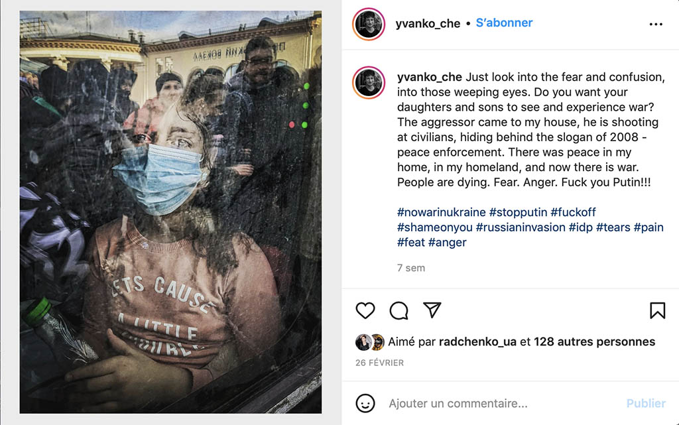Open the #anger hashtag link
Screen dimensions: 679x425
coord(448,243)
